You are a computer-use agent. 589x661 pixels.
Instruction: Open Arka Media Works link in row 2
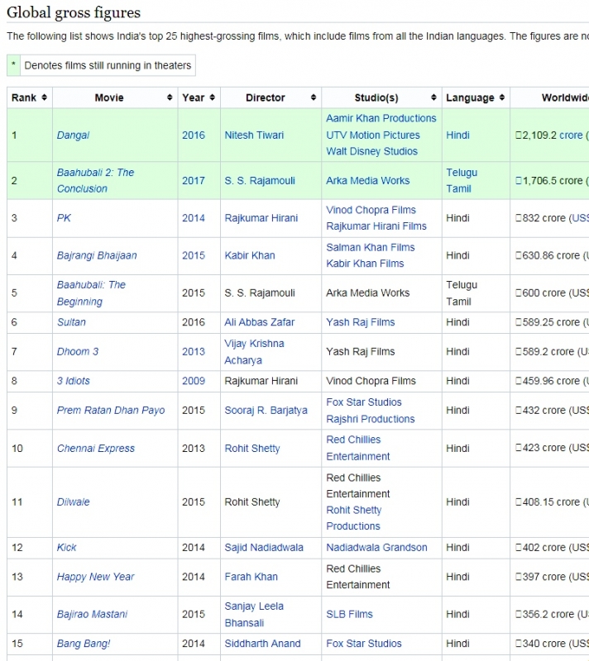(367, 180)
